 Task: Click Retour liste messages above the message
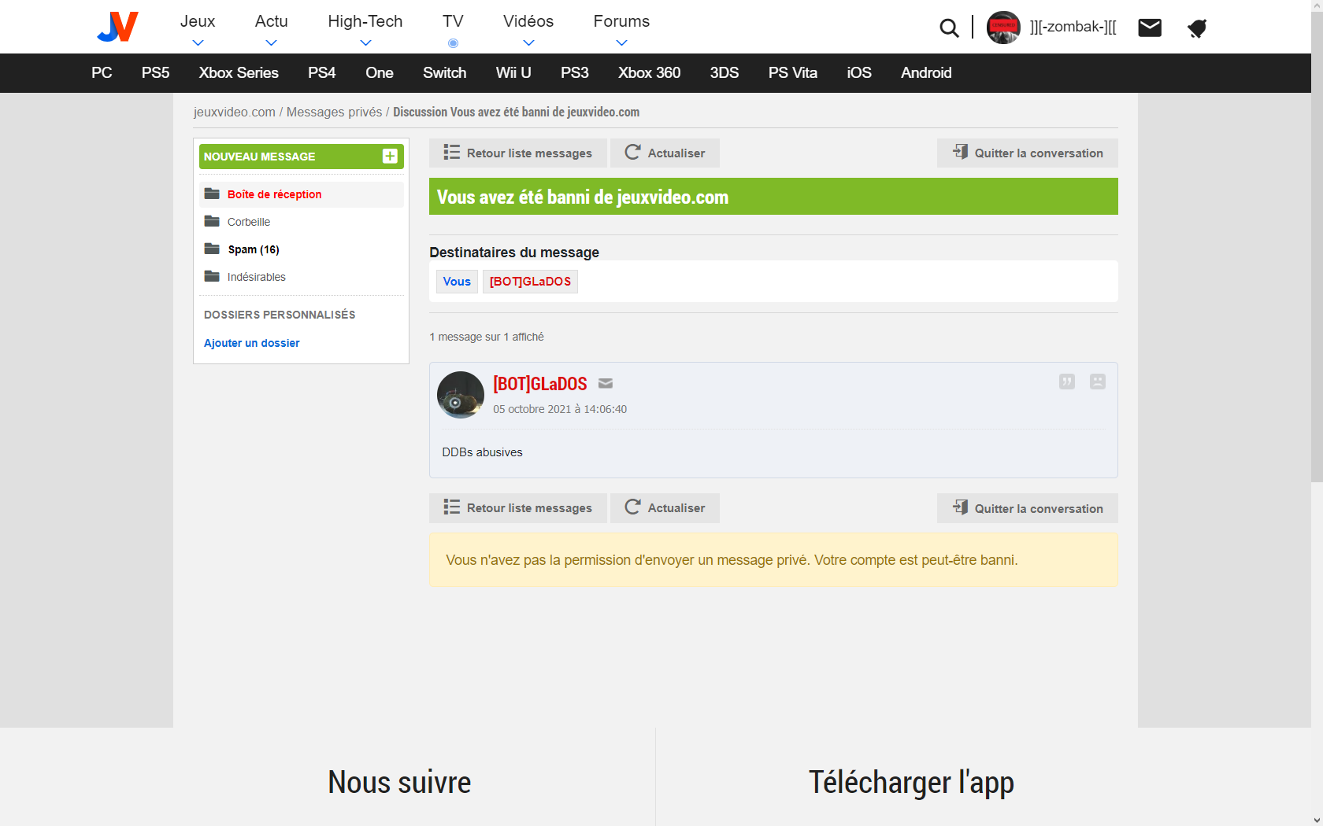tap(518, 153)
